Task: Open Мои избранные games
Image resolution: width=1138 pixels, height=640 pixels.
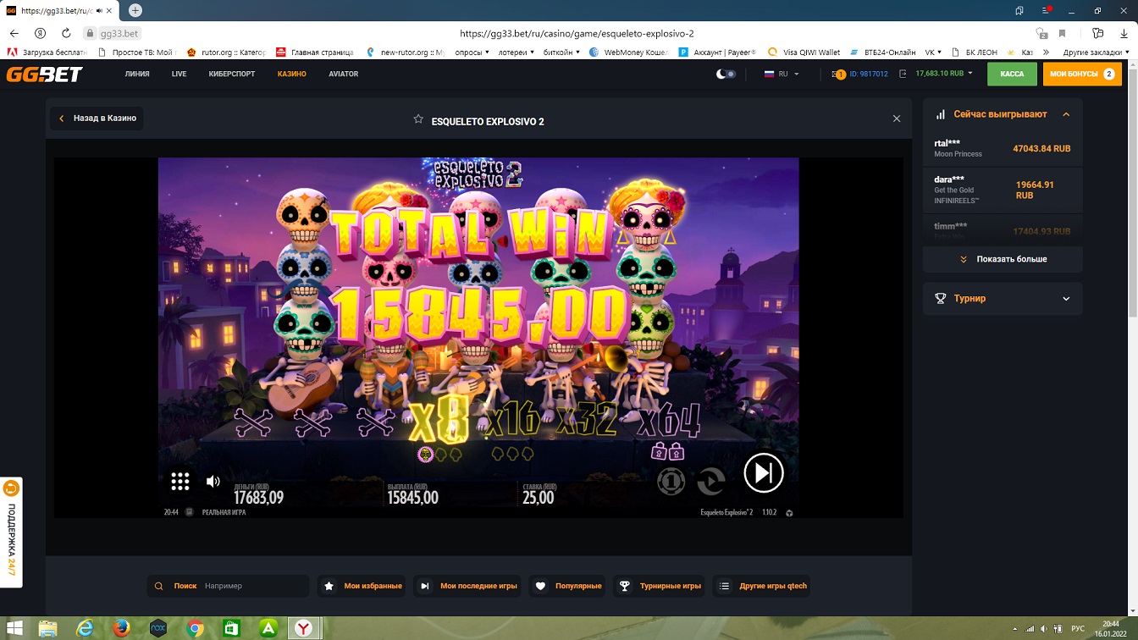Action: pos(362,586)
